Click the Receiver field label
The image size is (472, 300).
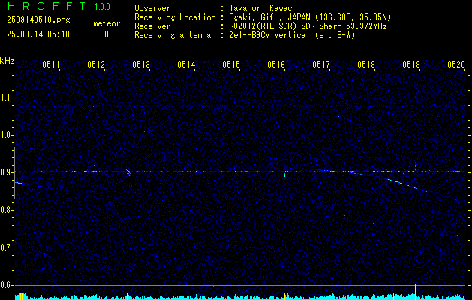(x=152, y=26)
